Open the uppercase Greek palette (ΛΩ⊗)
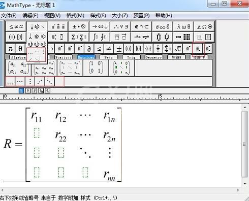The width and height of the screenshot is (249, 201). click(204, 26)
